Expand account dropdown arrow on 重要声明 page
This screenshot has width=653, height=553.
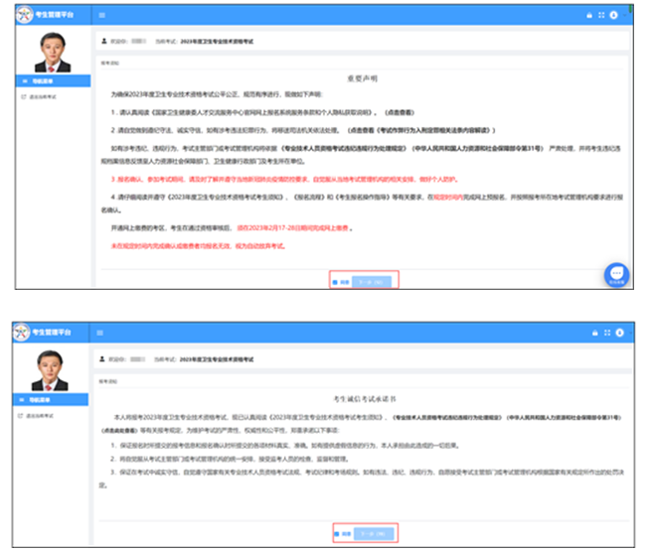click(625, 16)
